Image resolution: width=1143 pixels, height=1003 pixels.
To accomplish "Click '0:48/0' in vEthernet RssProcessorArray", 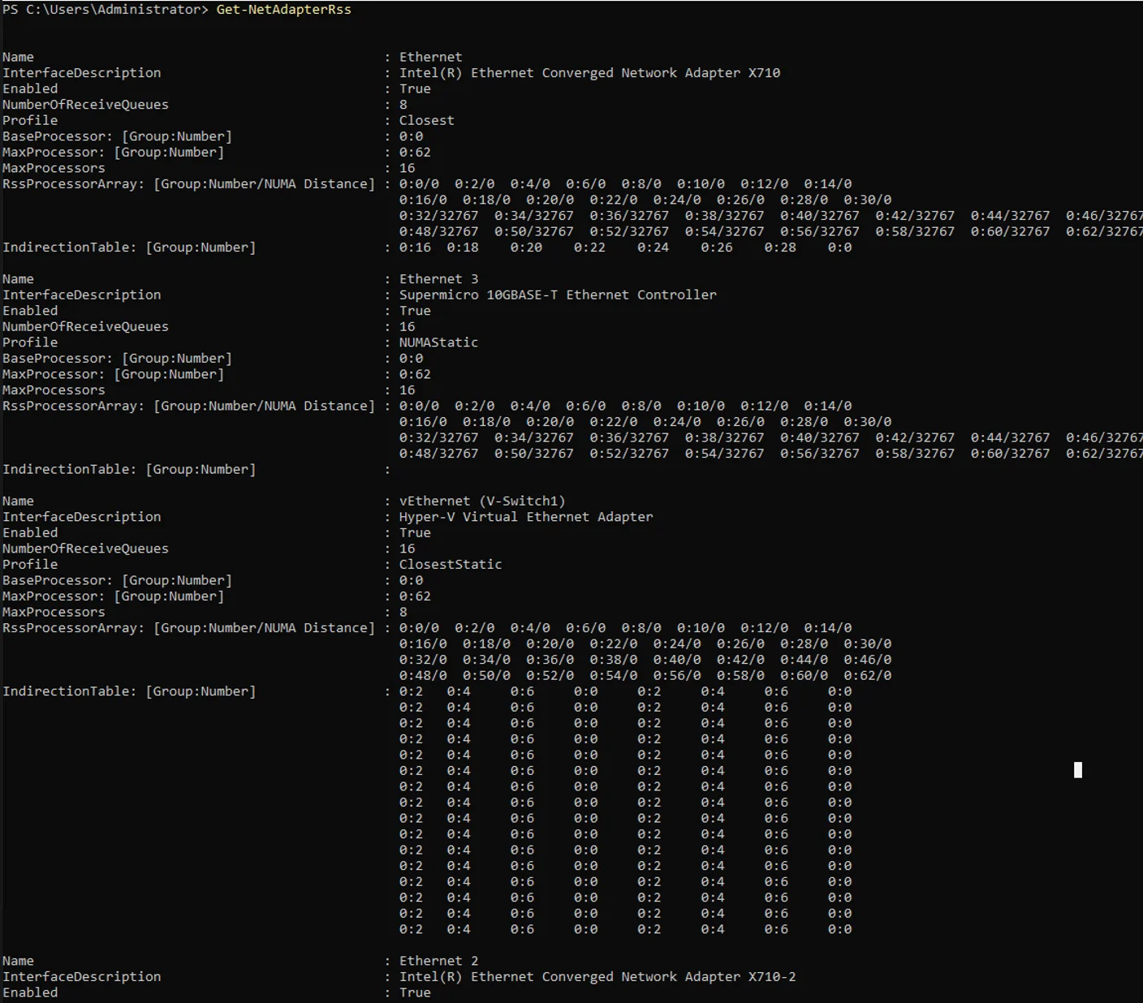I will click(x=423, y=675).
